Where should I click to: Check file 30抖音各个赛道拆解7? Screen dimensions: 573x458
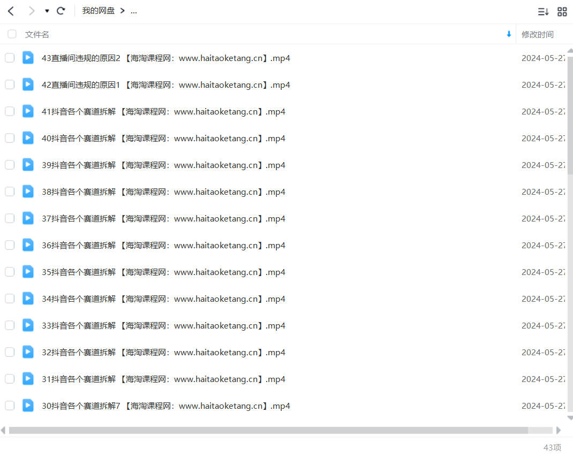pos(10,406)
